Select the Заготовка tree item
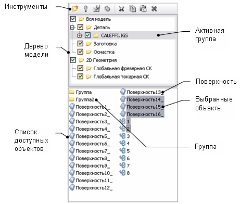This screenshot has width=240, height=204. (105, 44)
